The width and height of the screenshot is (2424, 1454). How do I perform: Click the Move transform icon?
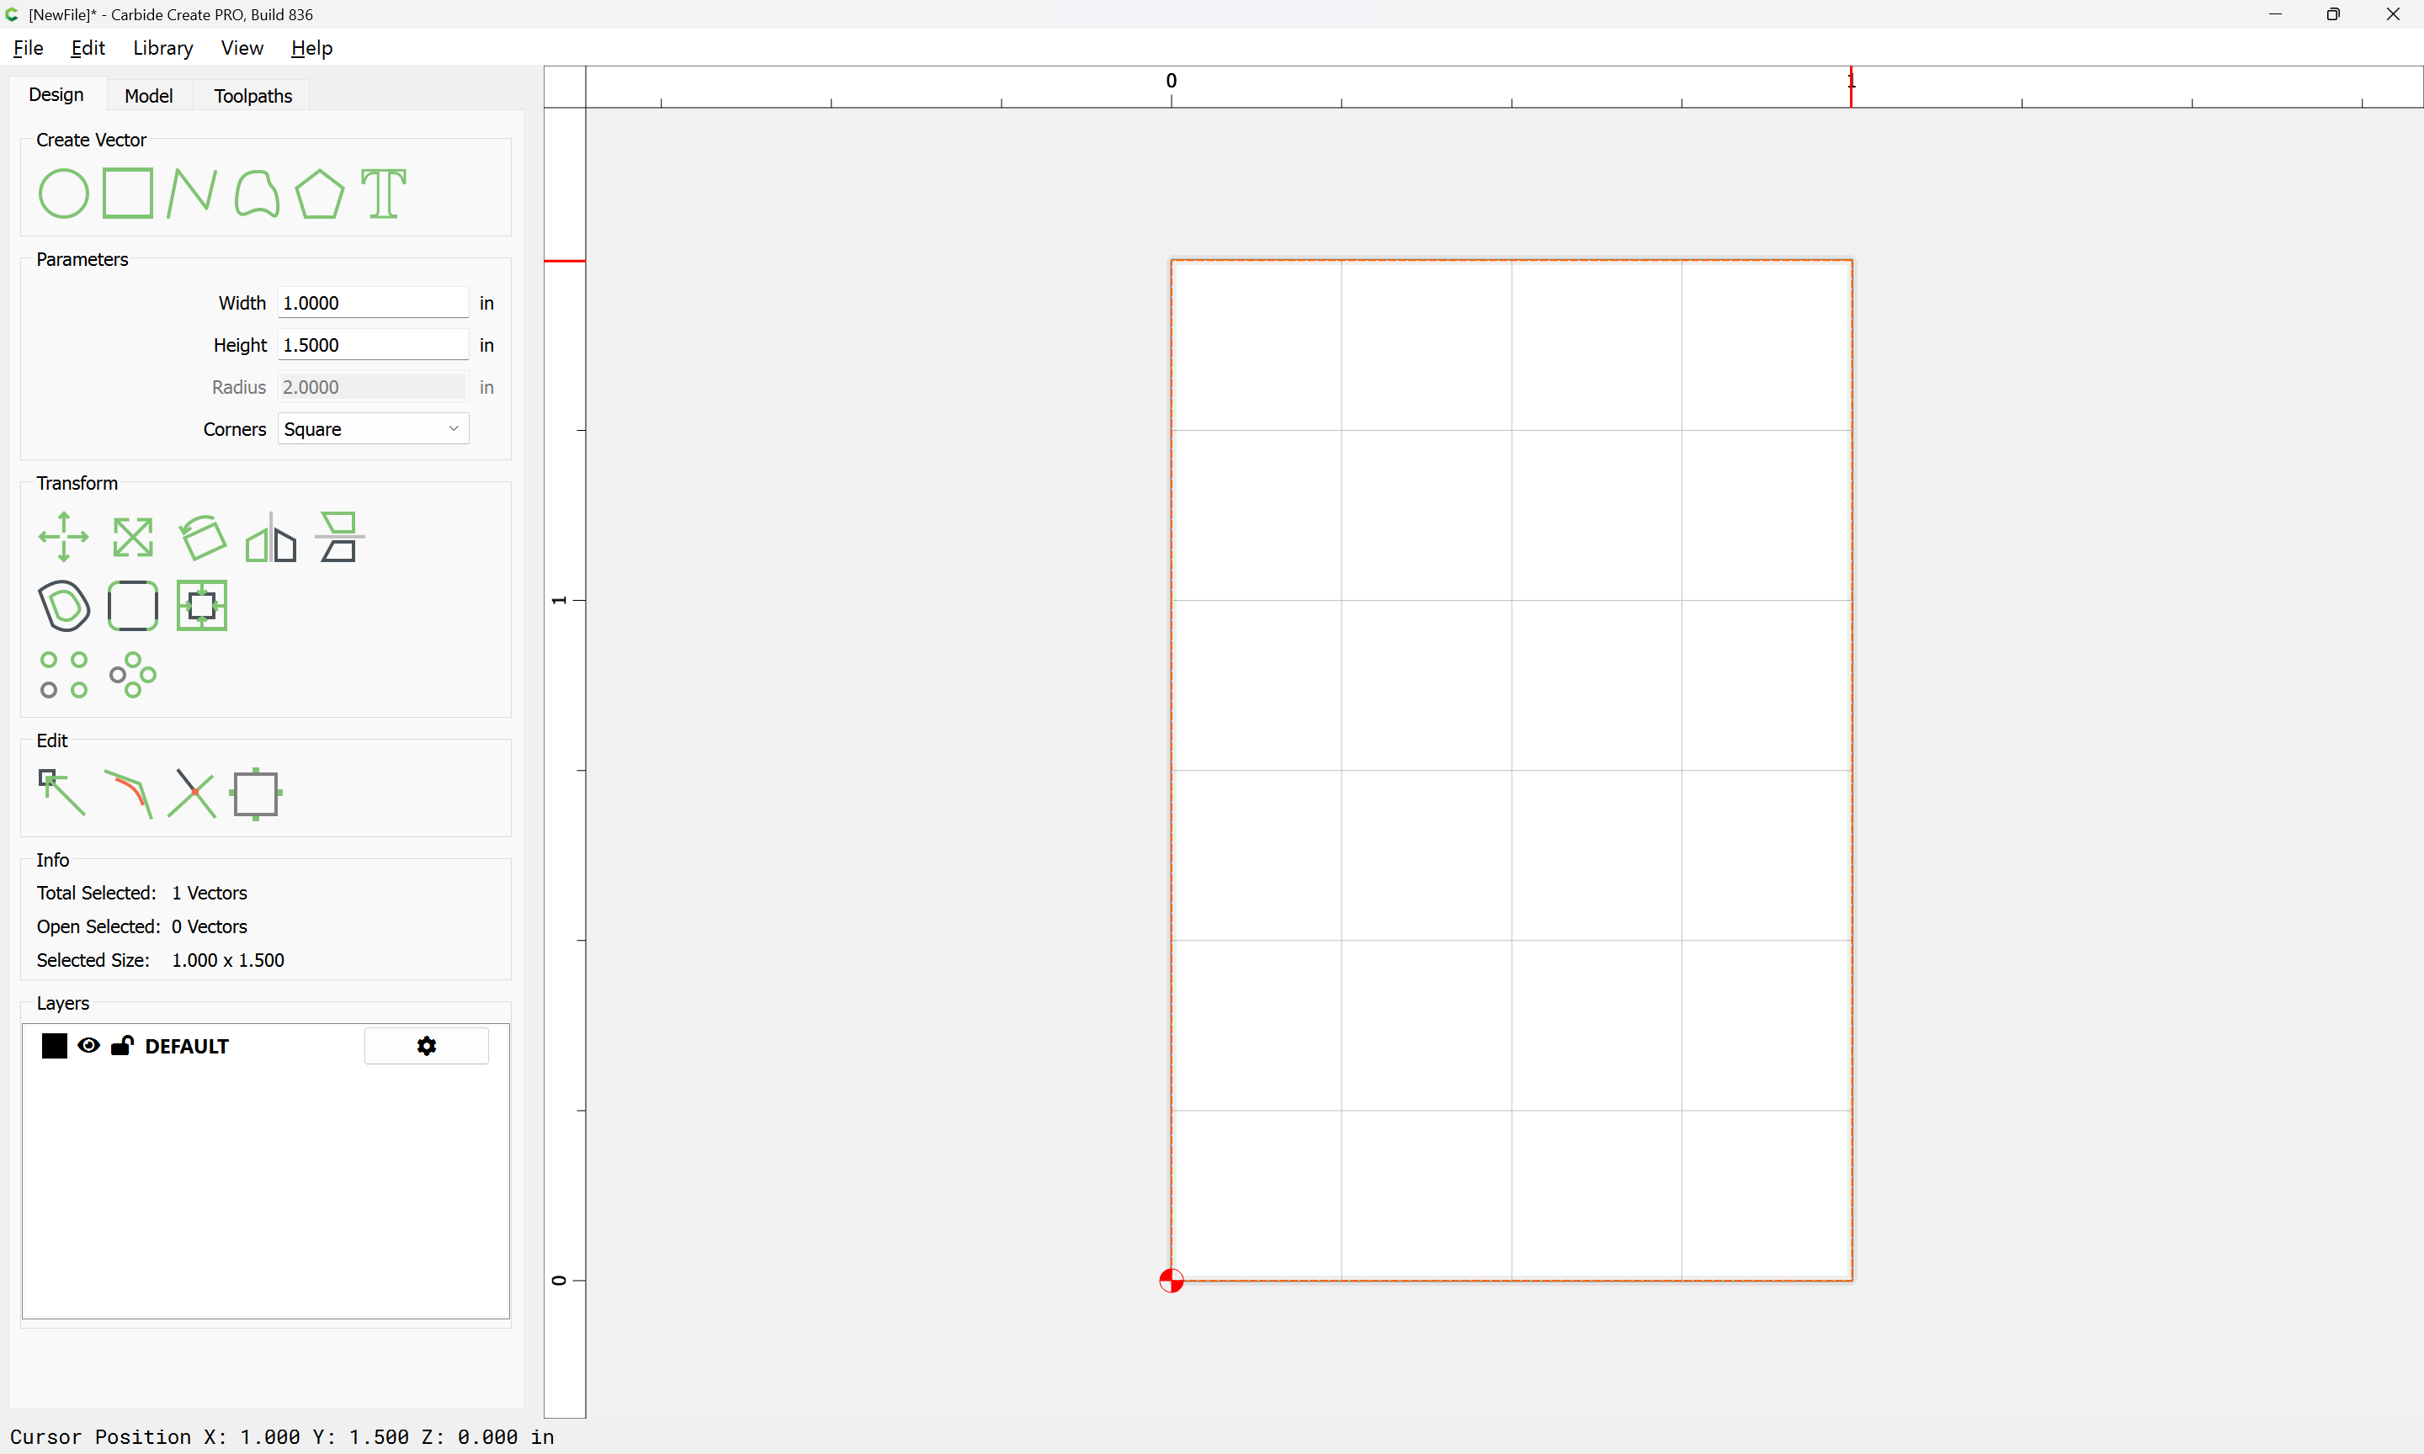(x=63, y=537)
